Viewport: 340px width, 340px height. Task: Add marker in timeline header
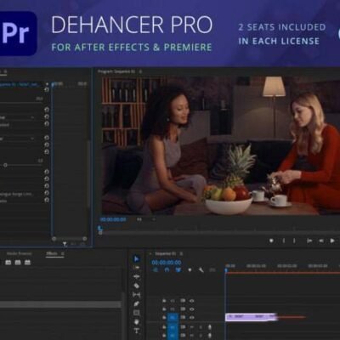click(190, 270)
